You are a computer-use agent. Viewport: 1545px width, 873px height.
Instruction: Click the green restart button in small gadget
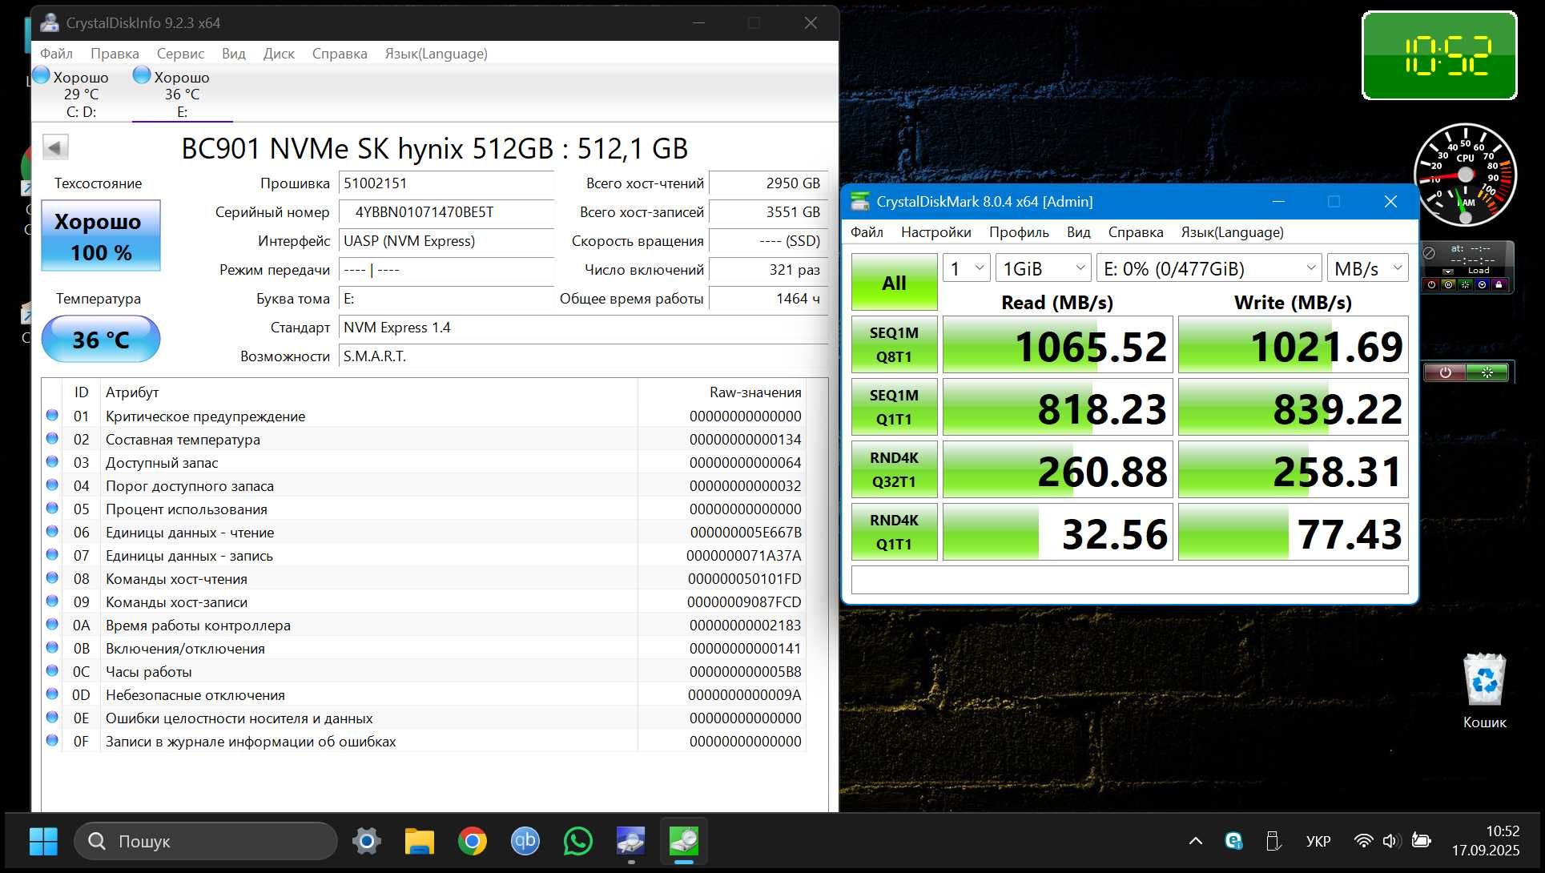click(x=1487, y=372)
